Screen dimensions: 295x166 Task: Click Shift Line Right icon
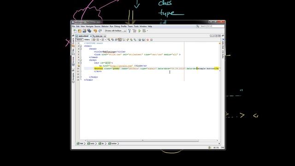pos(143,40)
